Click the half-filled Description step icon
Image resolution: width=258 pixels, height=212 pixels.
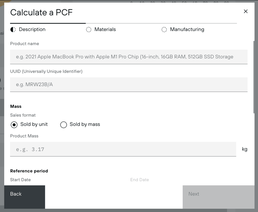coord(13,30)
